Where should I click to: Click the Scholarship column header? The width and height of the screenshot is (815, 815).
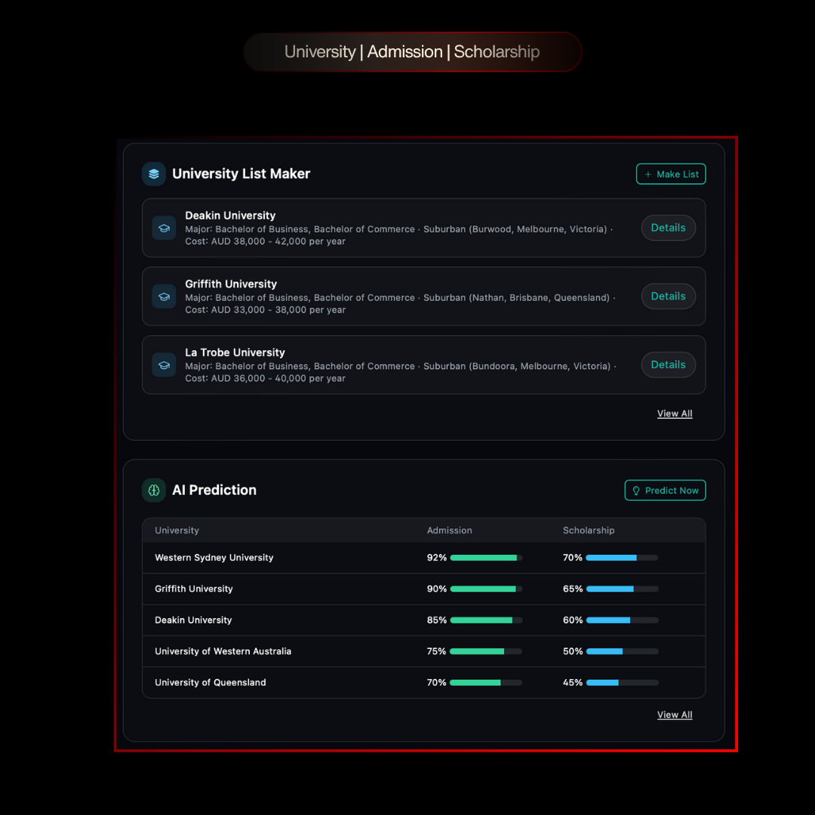(x=589, y=531)
